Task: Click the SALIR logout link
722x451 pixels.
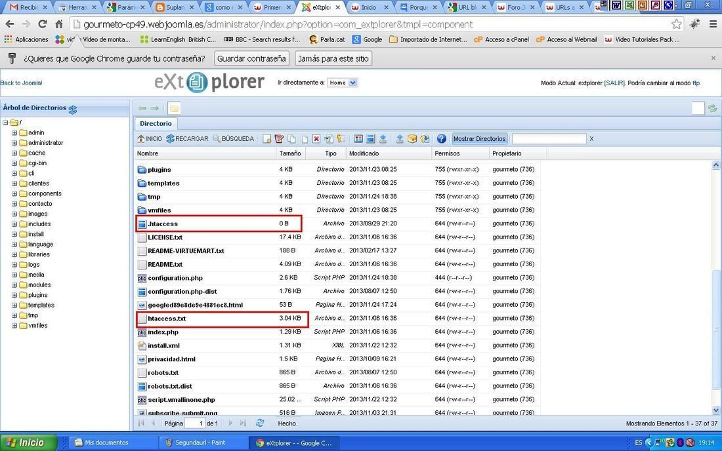Action: (x=614, y=83)
